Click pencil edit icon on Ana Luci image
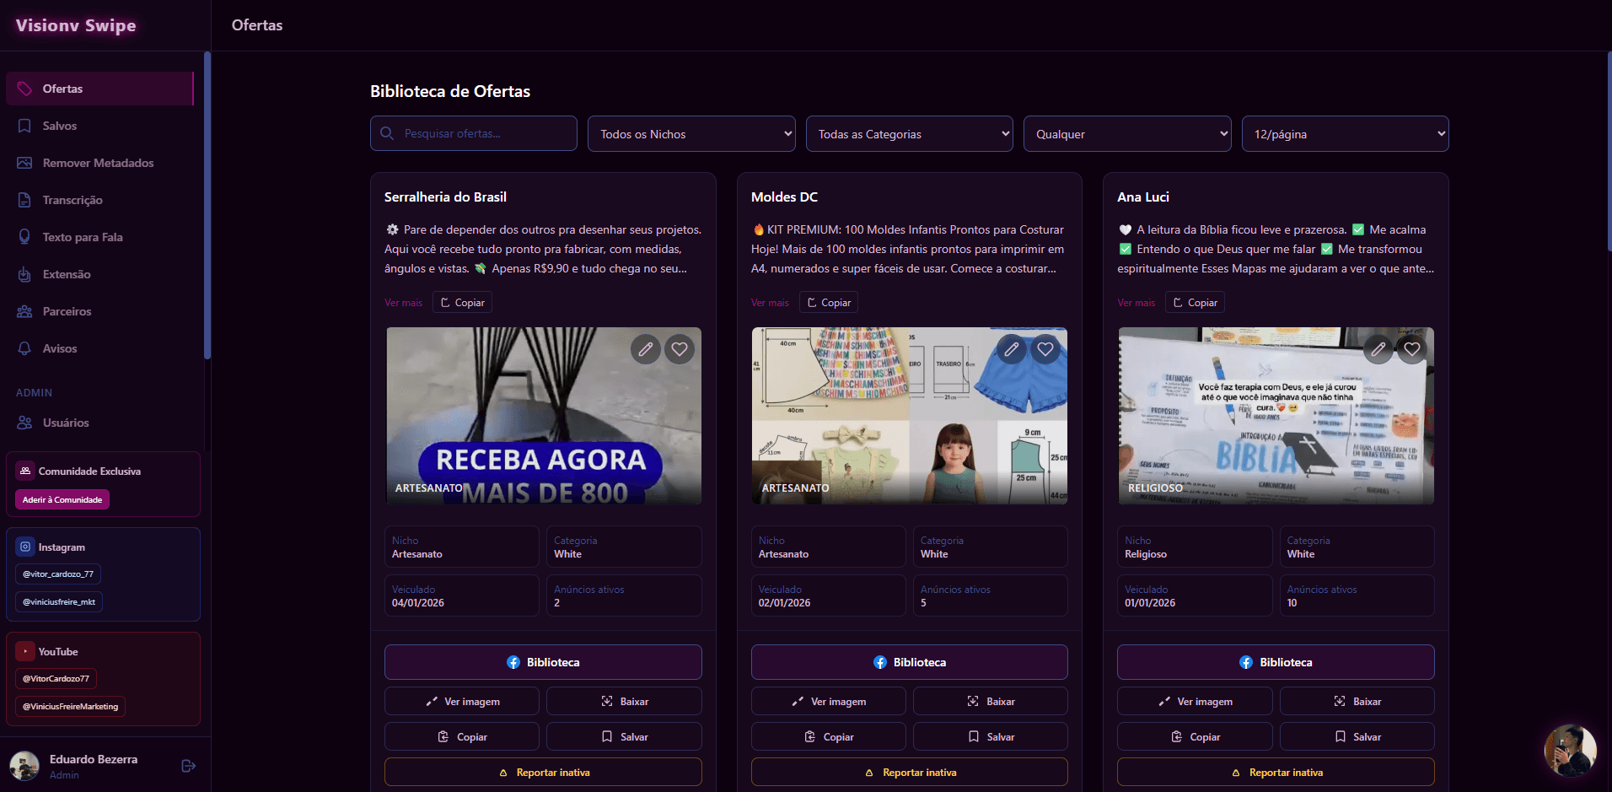This screenshot has height=792, width=1612. point(1378,348)
